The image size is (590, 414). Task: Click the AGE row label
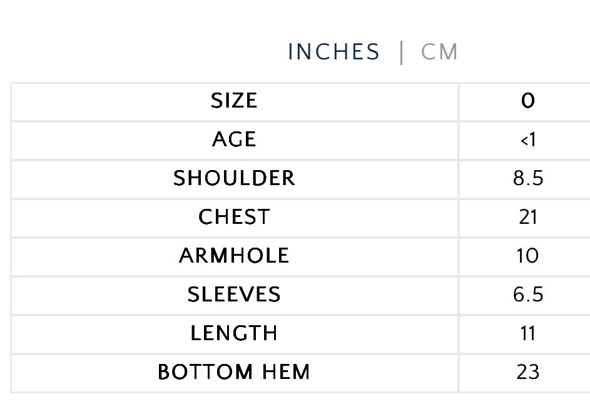pos(234,139)
